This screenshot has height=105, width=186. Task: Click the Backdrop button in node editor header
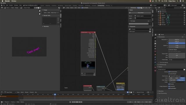[x=133, y=8]
